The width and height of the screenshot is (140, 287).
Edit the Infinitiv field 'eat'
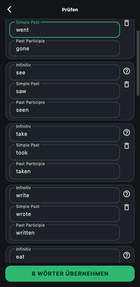pos(65,256)
